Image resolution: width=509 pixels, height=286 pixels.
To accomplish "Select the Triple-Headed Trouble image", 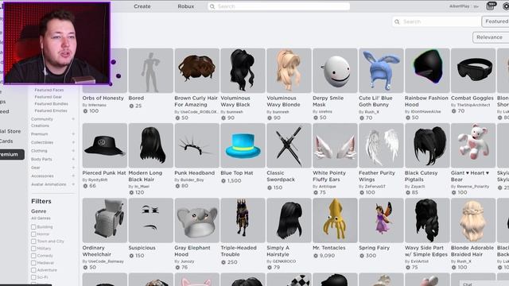I will (x=243, y=220).
